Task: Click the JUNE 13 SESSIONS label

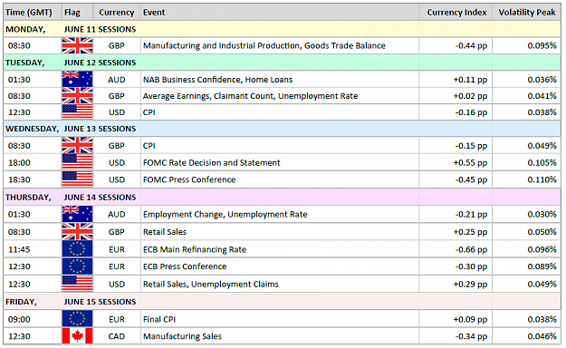Action: (100, 129)
